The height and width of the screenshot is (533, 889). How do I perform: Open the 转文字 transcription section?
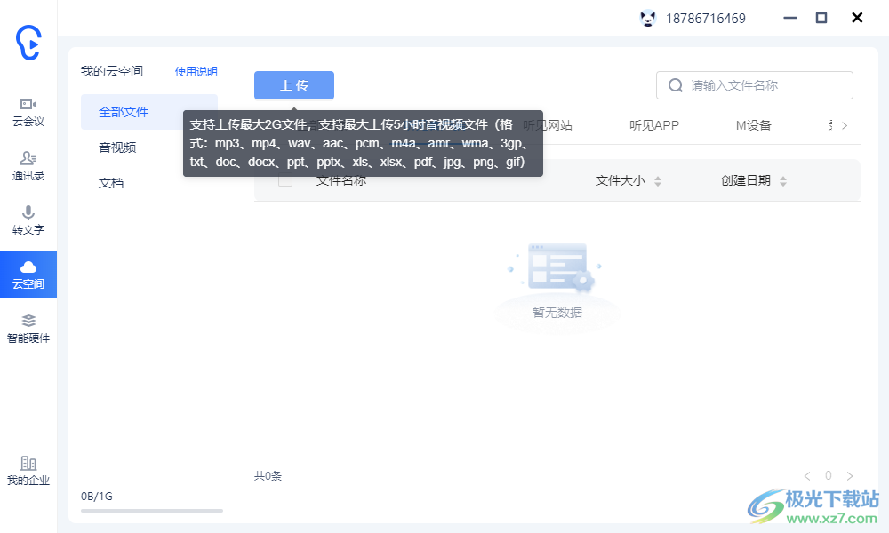[x=28, y=221]
